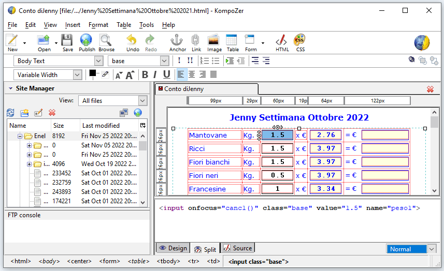Refresh the Site Manager file list
The image size is (444, 271).
10,113
